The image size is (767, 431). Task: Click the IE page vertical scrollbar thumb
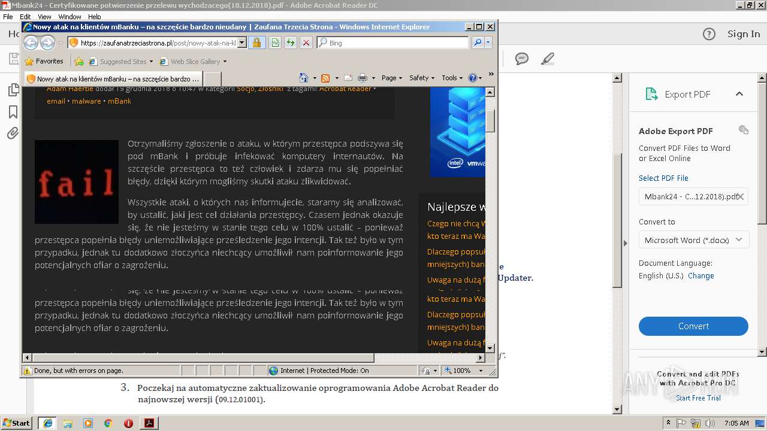pos(490,121)
